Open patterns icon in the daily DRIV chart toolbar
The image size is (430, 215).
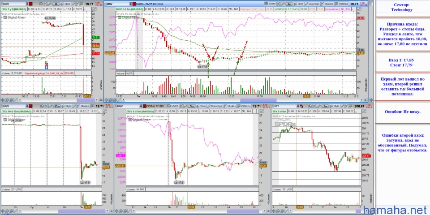click(x=82, y=4)
